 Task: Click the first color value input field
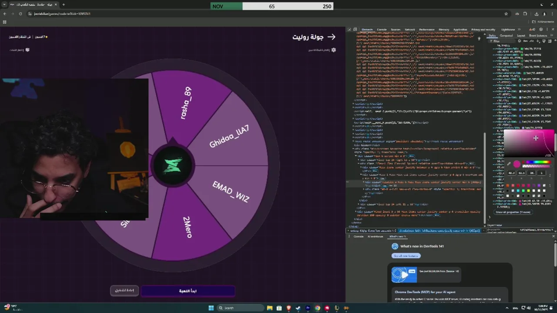point(512,173)
